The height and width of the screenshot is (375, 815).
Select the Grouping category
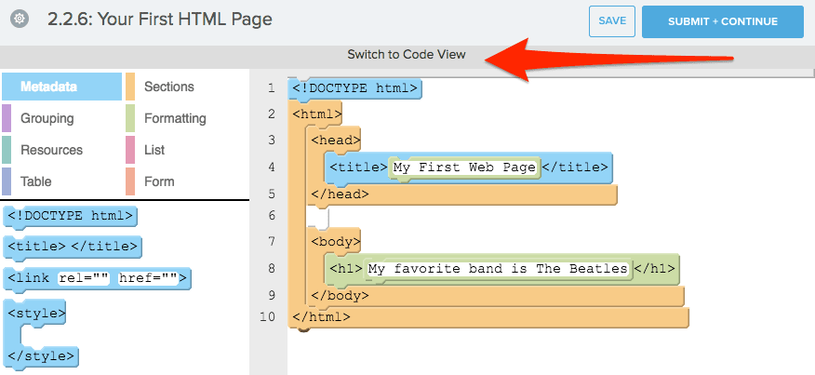47,118
